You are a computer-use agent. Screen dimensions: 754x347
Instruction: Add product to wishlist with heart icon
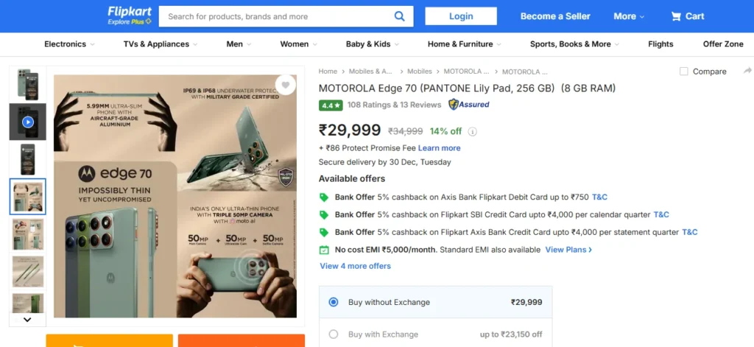coord(284,85)
